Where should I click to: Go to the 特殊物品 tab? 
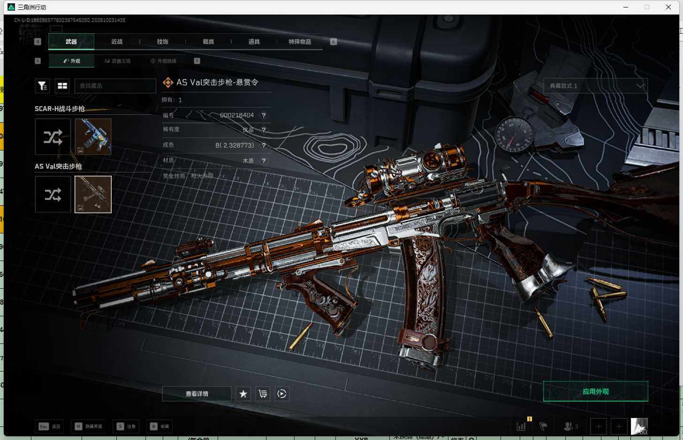300,42
